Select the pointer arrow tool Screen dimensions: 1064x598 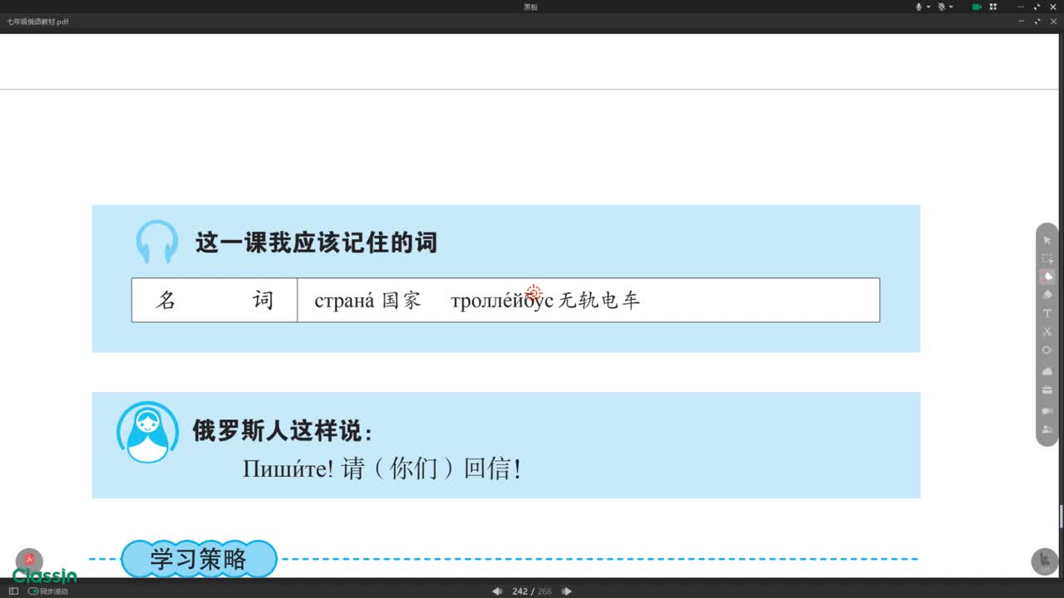click(1047, 240)
